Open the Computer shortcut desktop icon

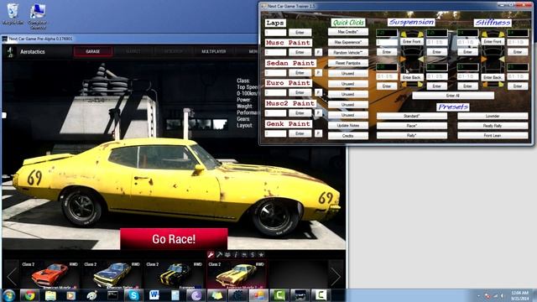37,16
